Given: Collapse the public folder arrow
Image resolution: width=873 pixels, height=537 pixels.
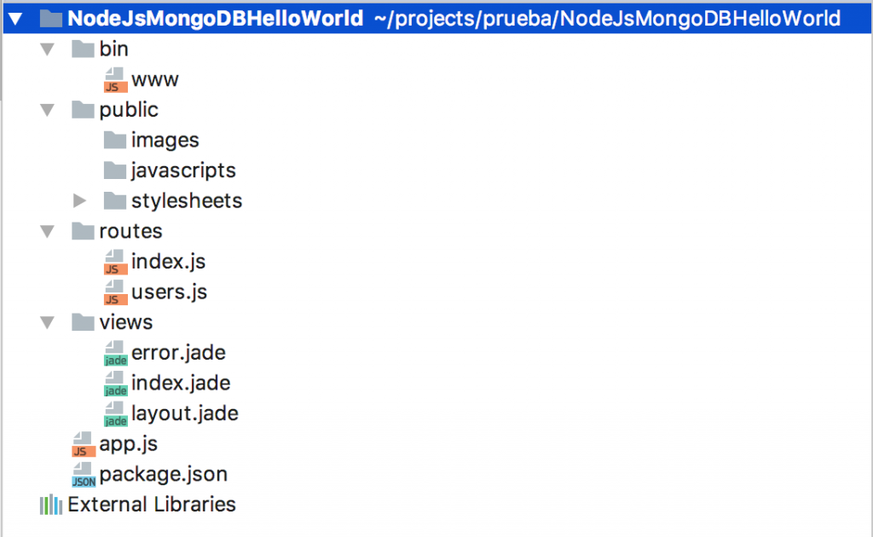Looking at the screenshot, I should pos(48,110).
